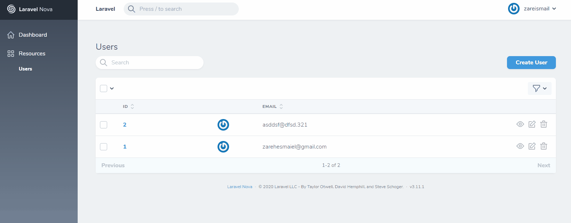This screenshot has width=571, height=223.
Task: Click the Users page heading
Action: (x=107, y=47)
